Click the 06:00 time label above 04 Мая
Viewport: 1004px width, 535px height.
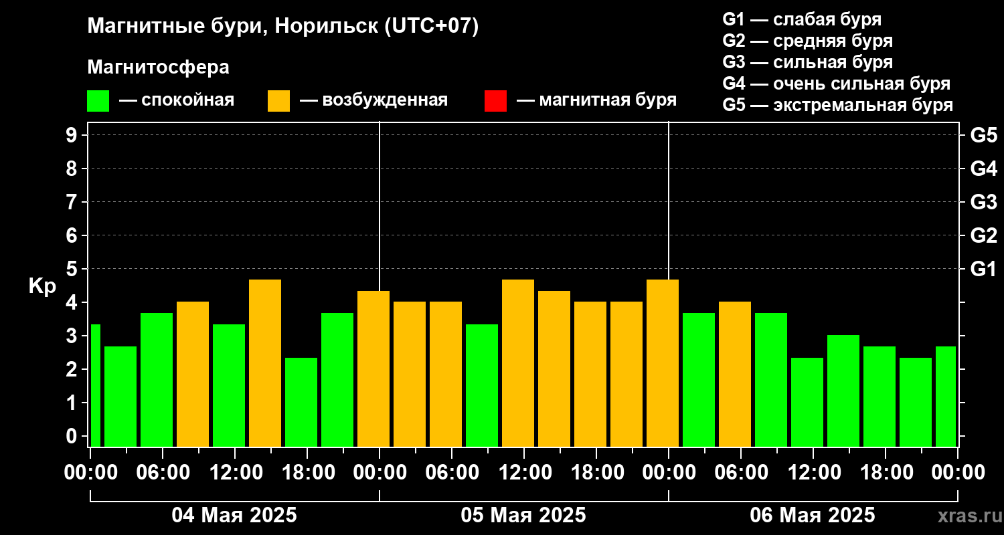[x=162, y=473]
